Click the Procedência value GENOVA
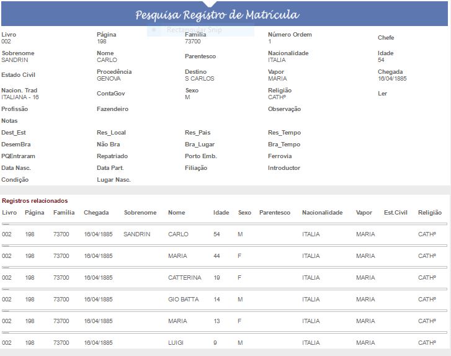451x356 pixels. (109, 79)
